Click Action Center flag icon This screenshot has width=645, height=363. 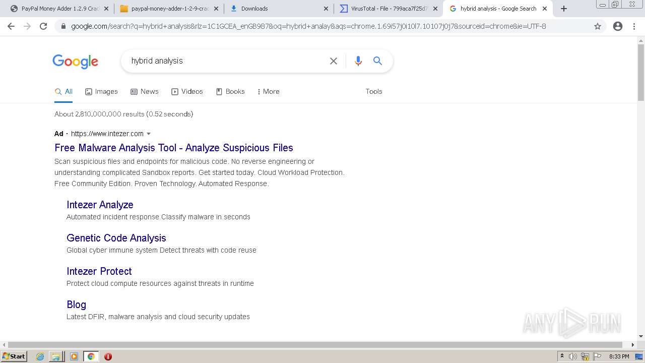tap(597, 356)
